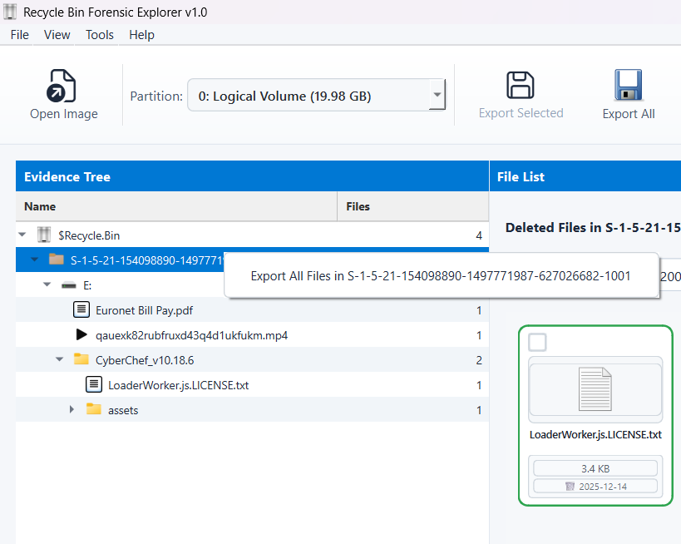Click the LoaderWorker.js.LICENSE.txt card filename
This screenshot has height=544, width=681.
[x=595, y=434]
